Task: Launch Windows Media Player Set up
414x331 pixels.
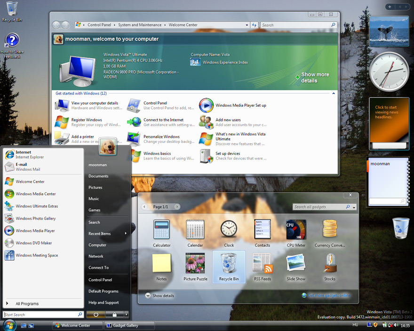Action: tap(232, 105)
